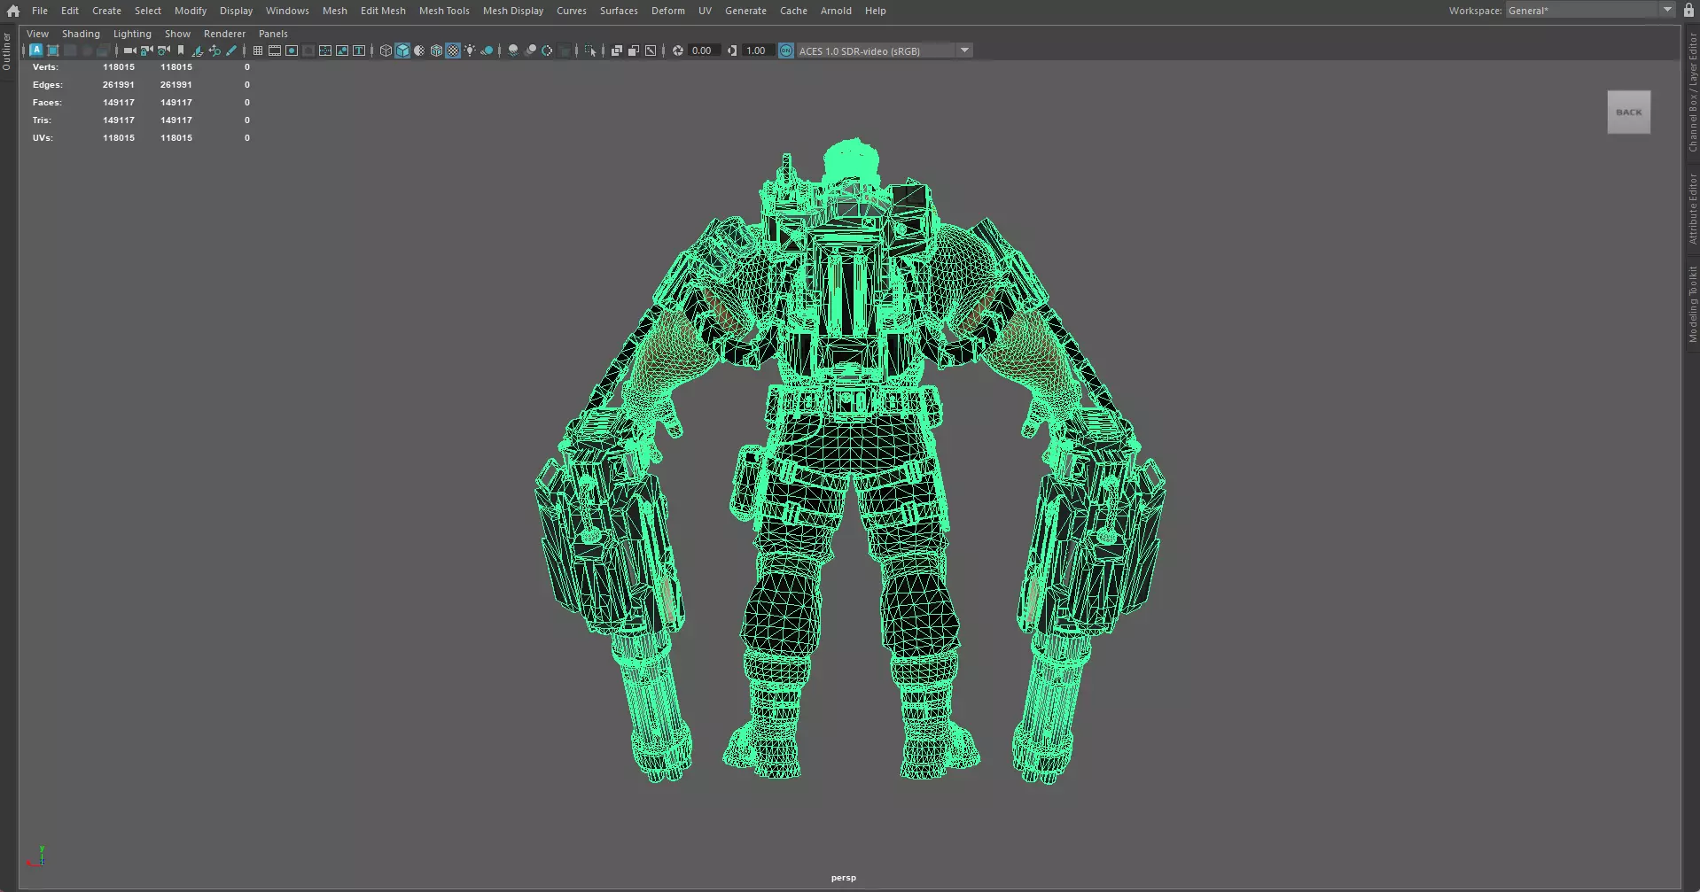Toggle use all lights
This screenshot has height=892, width=1700.
[470, 50]
